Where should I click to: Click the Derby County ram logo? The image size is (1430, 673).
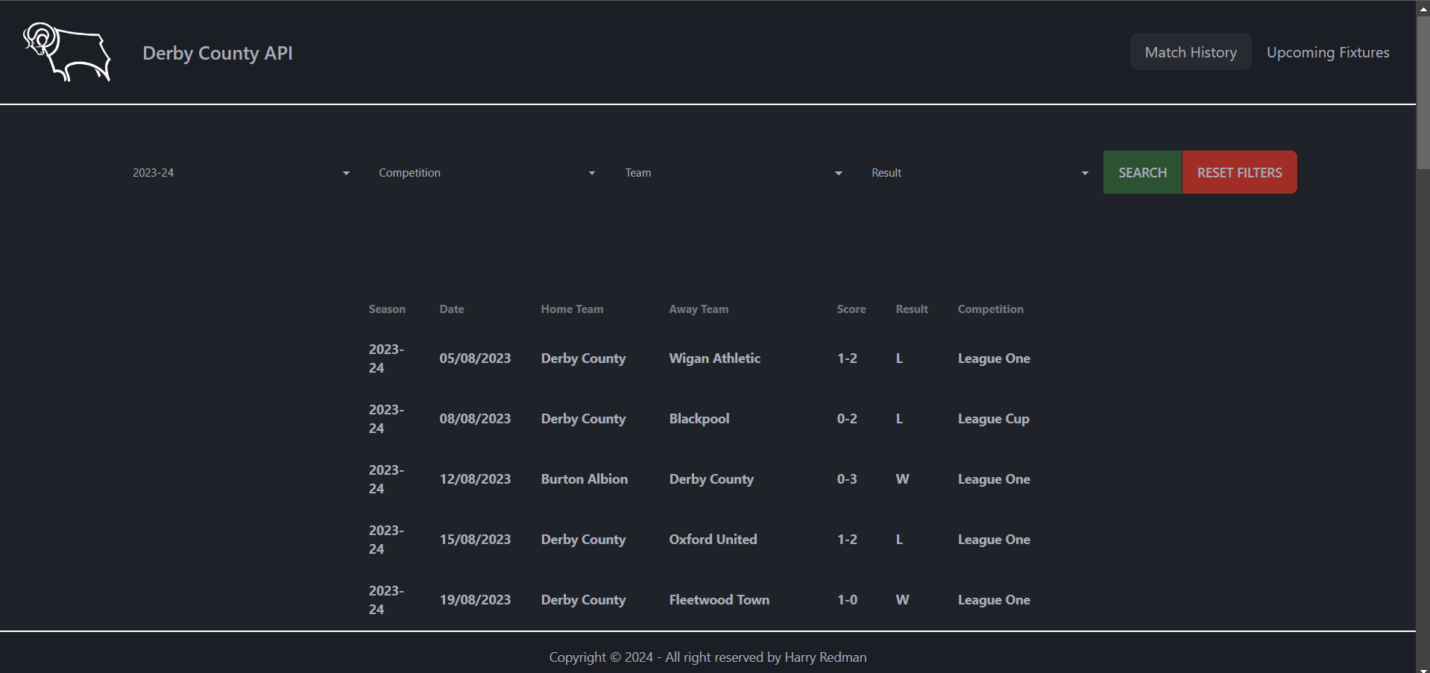(67, 52)
